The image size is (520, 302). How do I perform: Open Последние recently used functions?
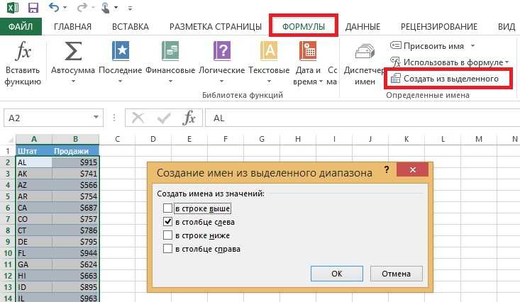(121, 63)
